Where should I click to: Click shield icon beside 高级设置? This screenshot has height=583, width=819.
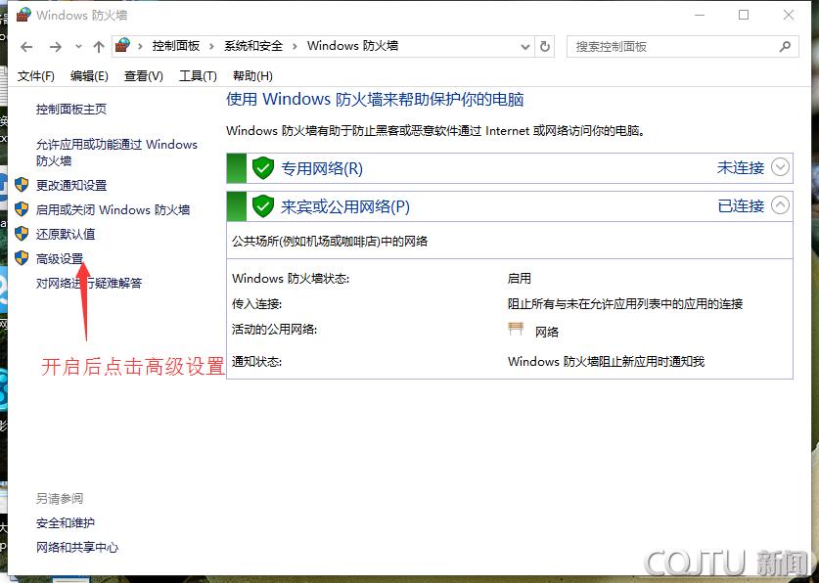click(22, 258)
